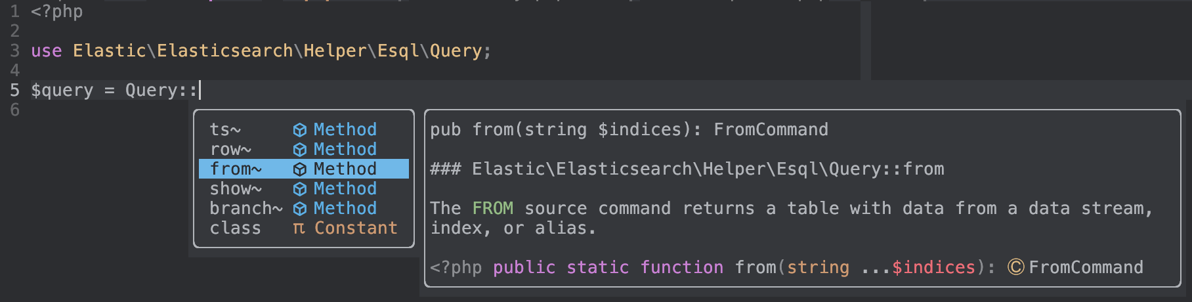Select the ts~ completion suggestion
This screenshot has height=302, width=1192.
click(225, 130)
